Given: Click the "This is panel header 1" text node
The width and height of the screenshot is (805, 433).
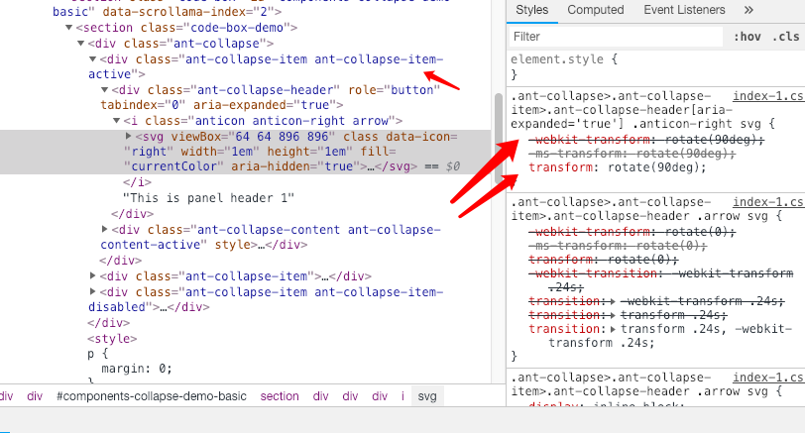Looking at the screenshot, I should click(x=208, y=198).
